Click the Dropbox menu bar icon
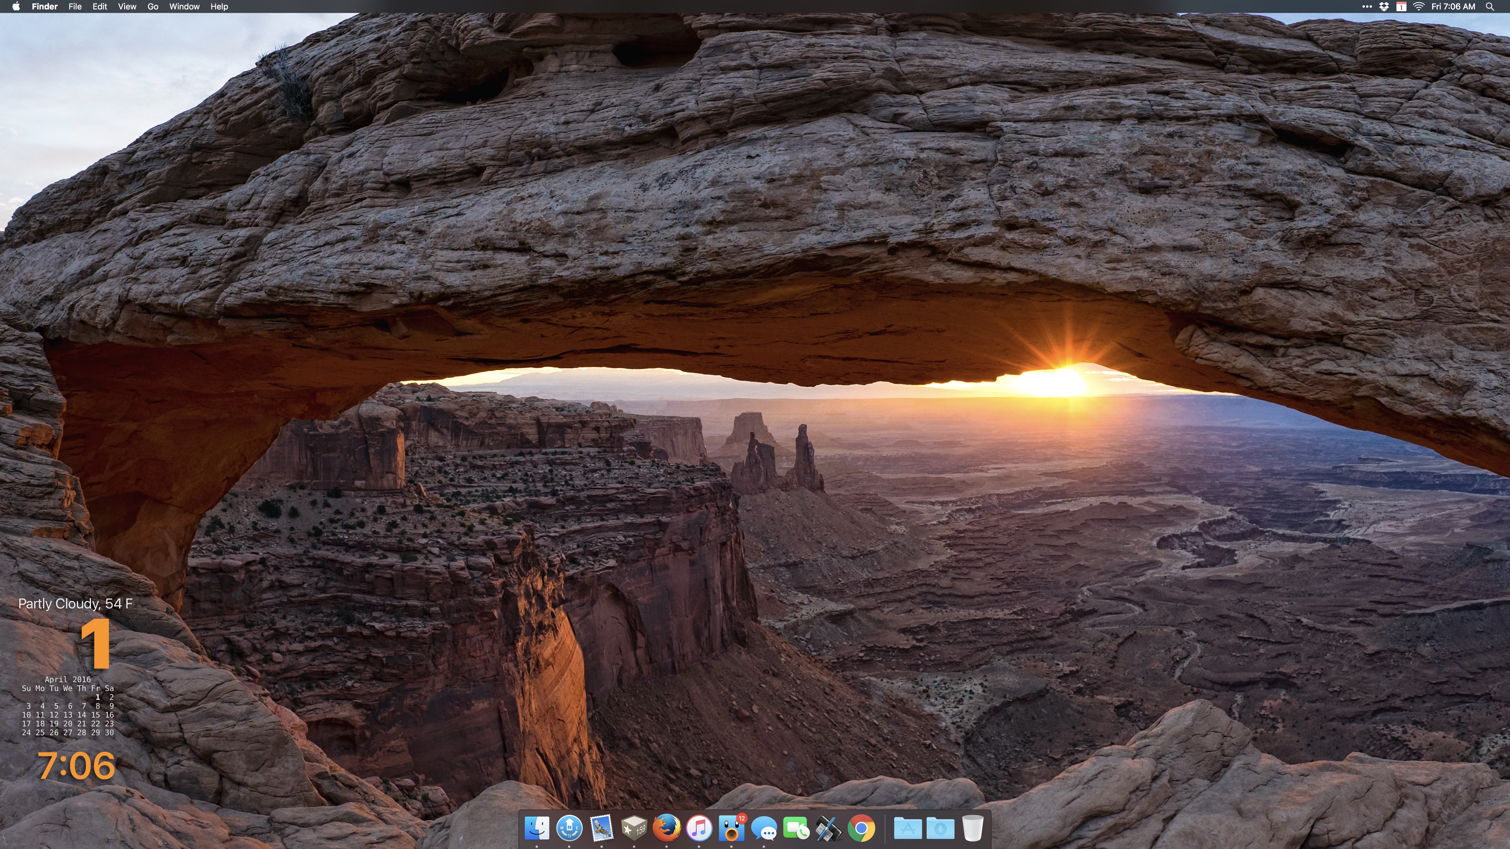This screenshot has width=1510, height=849. pyautogui.click(x=1384, y=6)
